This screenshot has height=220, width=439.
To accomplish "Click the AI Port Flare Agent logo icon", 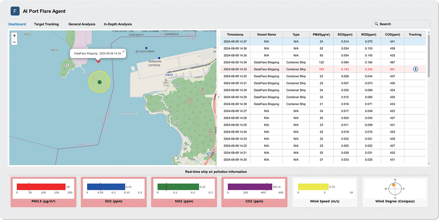I will coord(15,11).
